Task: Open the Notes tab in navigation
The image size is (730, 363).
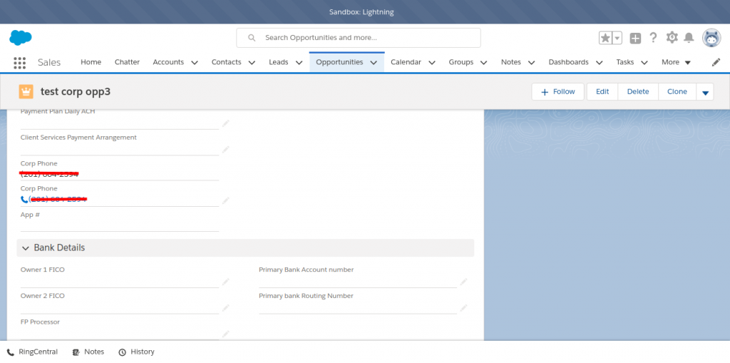Action: tap(510, 62)
